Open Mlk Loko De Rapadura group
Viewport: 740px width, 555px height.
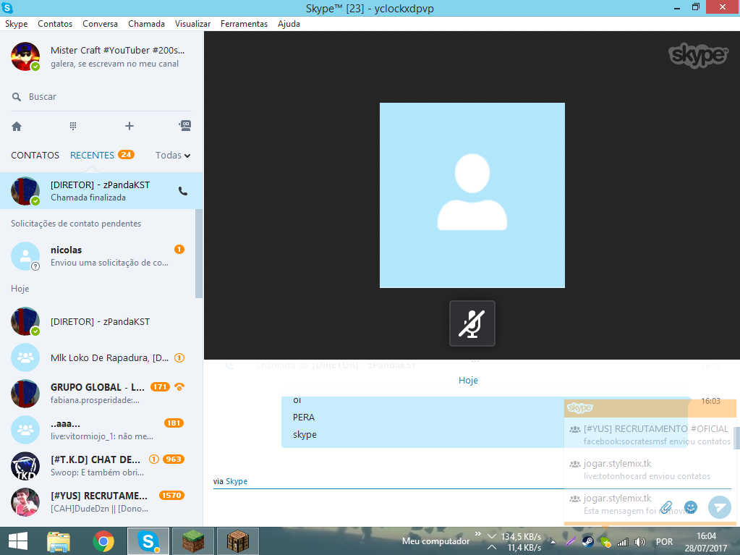(98, 357)
